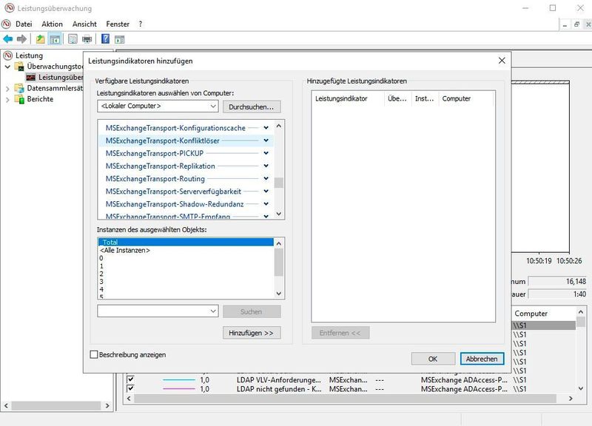
Task: Click the OK button in dialog
Action: (433, 359)
